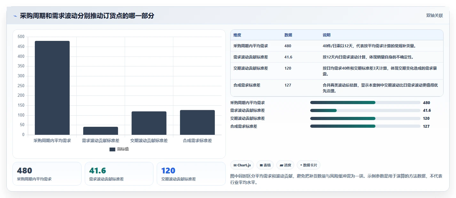
Task: Click the chart bar for 需求波动贡献标准差
Action: coord(100,131)
